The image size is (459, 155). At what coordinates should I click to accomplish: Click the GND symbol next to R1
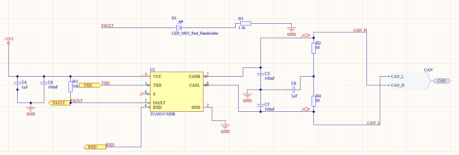(x=291, y=30)
